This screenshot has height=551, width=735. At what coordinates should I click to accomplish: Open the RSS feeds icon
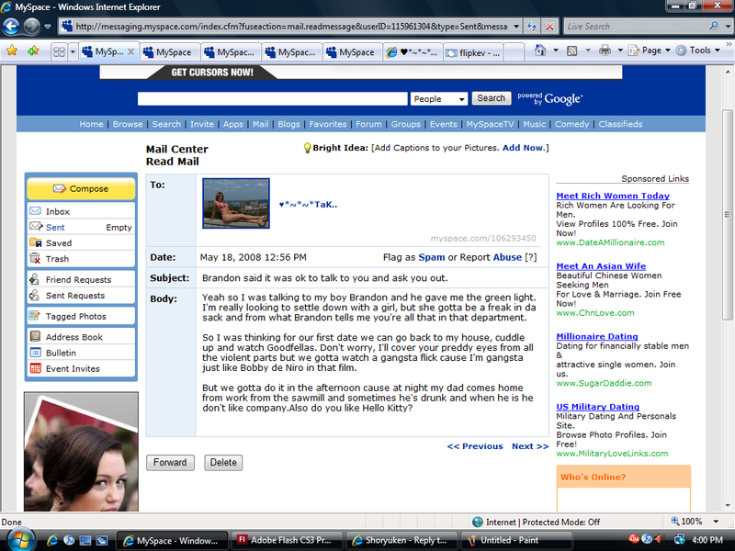571,51
